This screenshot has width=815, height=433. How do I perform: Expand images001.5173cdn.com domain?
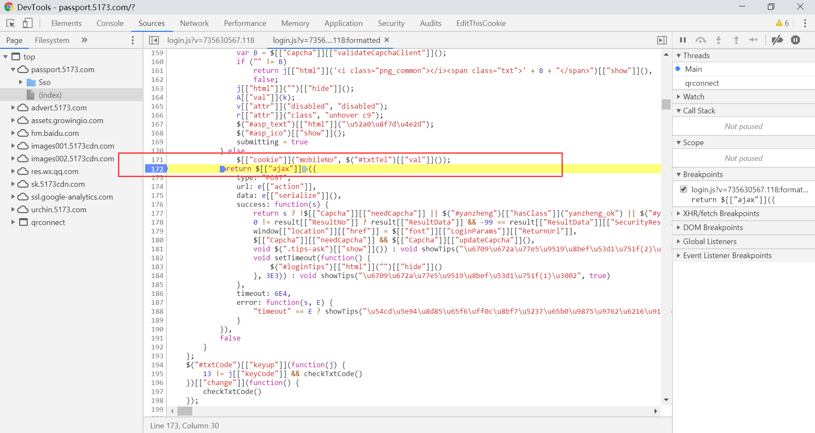coord(13,146)
